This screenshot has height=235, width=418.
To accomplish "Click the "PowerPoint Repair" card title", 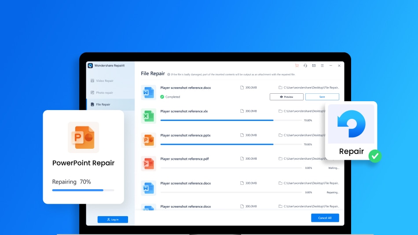I will [x=83, y=163].
